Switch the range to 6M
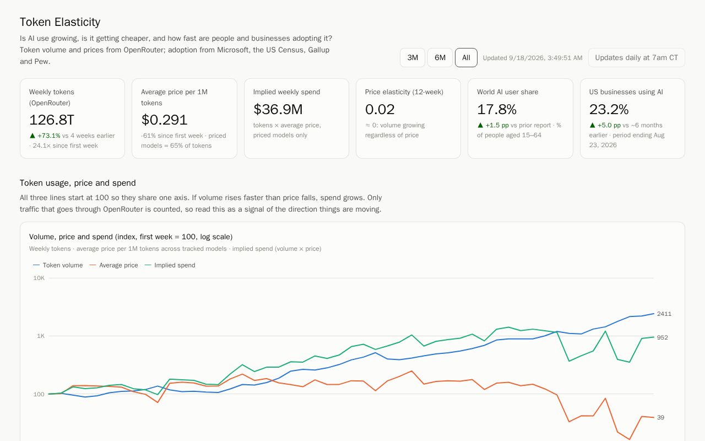 [x=440, y=57]
